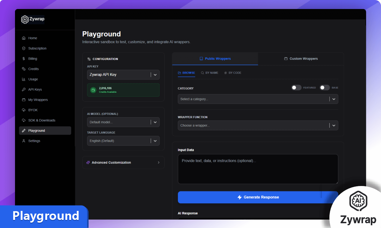Open API Keys in the sidebar

[45, 89]
